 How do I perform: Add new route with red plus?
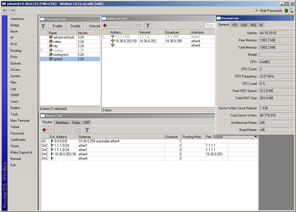pos(44,130)
